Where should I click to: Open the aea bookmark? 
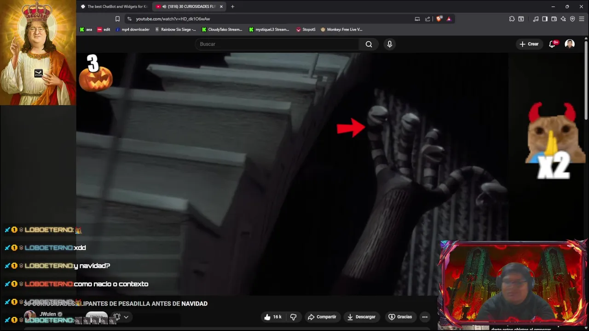coord(86,29)
